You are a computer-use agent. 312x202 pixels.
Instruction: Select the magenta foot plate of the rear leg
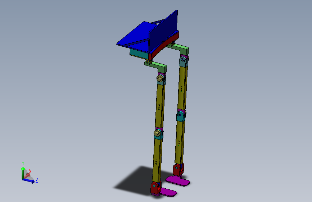[x=178, y=181]
